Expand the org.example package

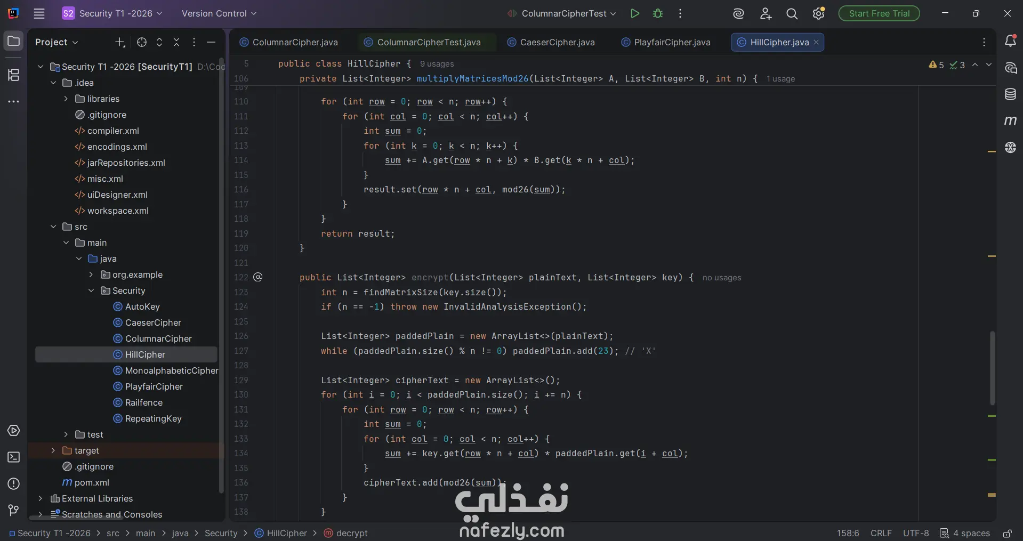click(91, 274)
